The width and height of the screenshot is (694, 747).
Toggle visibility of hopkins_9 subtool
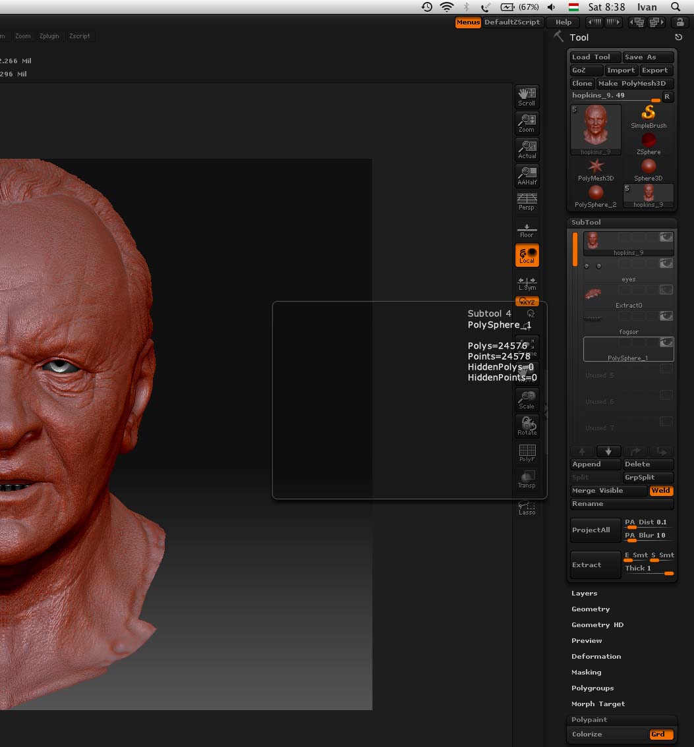[x=666, y=237]
